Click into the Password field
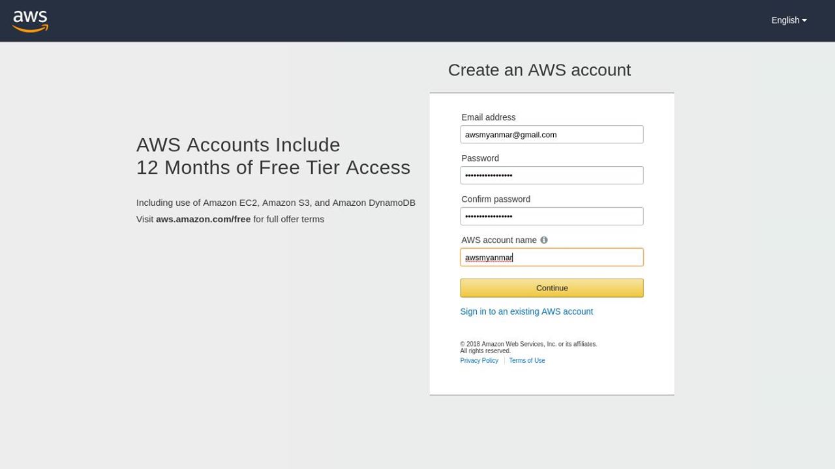The height and width of the screenshot is (469, 835). 551,175
